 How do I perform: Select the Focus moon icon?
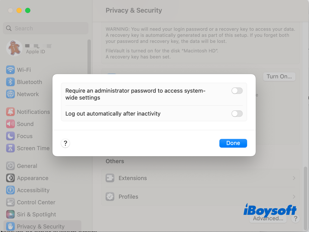coord(11,136)
